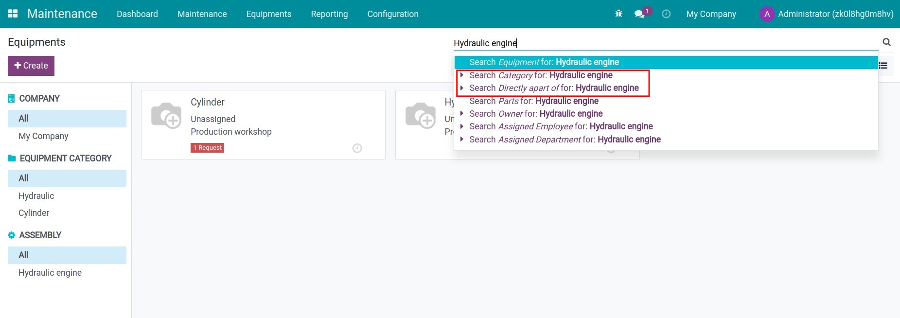Expand the Directly apart of suggestion arrow
900x318 pixels.
point(462,88)
